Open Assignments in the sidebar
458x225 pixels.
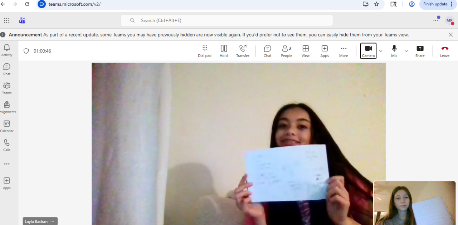(x=7, y=107)
